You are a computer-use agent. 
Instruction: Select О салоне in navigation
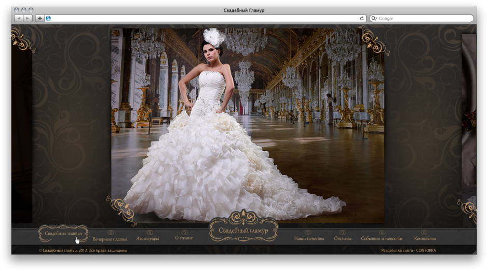click(184, 238)
